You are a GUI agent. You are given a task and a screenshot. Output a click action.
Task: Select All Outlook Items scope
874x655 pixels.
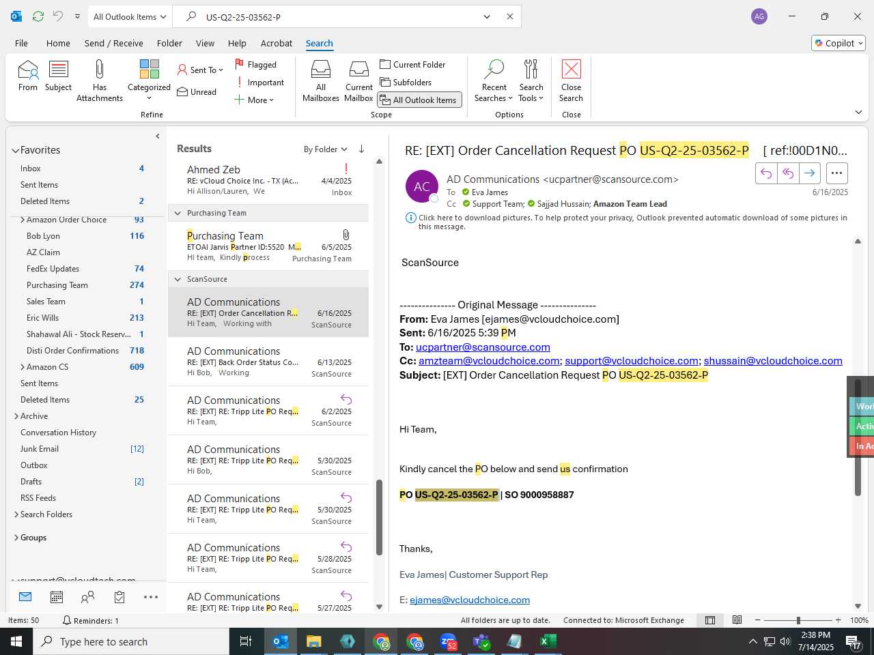(x=419, y=100)
